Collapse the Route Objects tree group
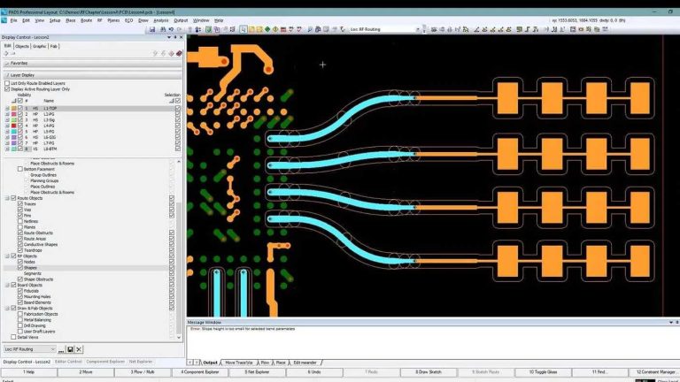The width and height of the screenshot is (680, 382). [7, 198]
